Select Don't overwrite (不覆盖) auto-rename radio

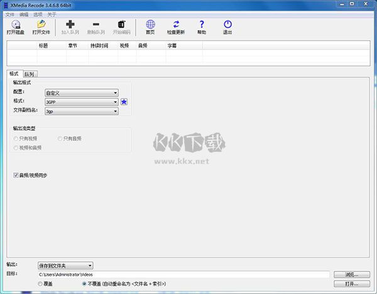84,284
